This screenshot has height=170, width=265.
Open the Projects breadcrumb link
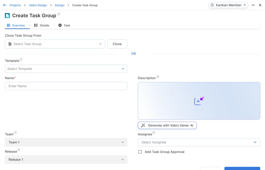[x=15, y=5]
